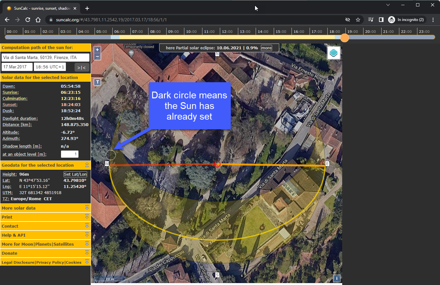Toggle tracking protection eye icon in address bar
This screenshot has height=285, width=440.
(x=348, y=20)
